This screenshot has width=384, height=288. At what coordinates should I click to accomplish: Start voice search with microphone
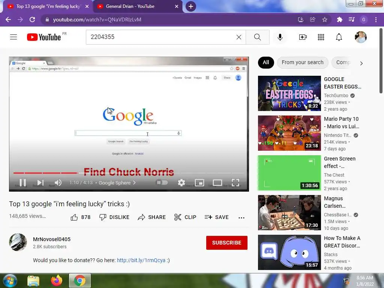280,37
